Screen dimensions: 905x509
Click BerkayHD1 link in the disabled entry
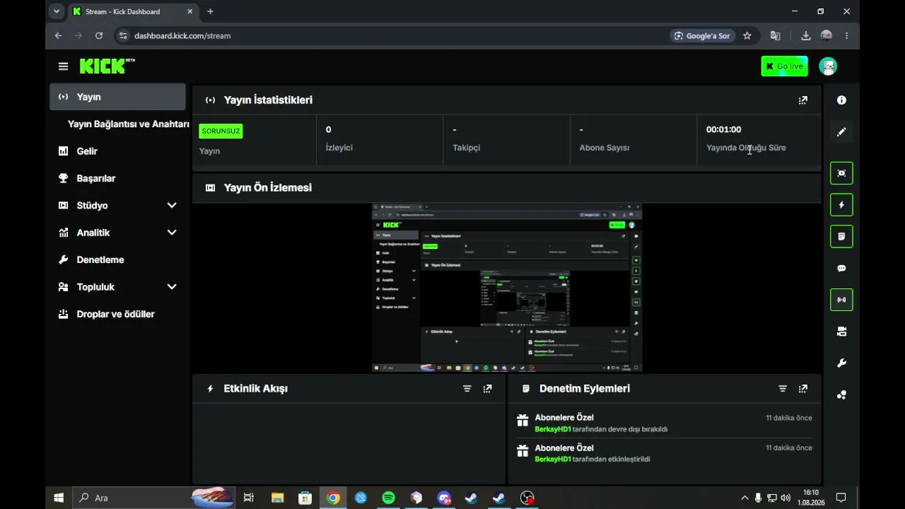553,429
